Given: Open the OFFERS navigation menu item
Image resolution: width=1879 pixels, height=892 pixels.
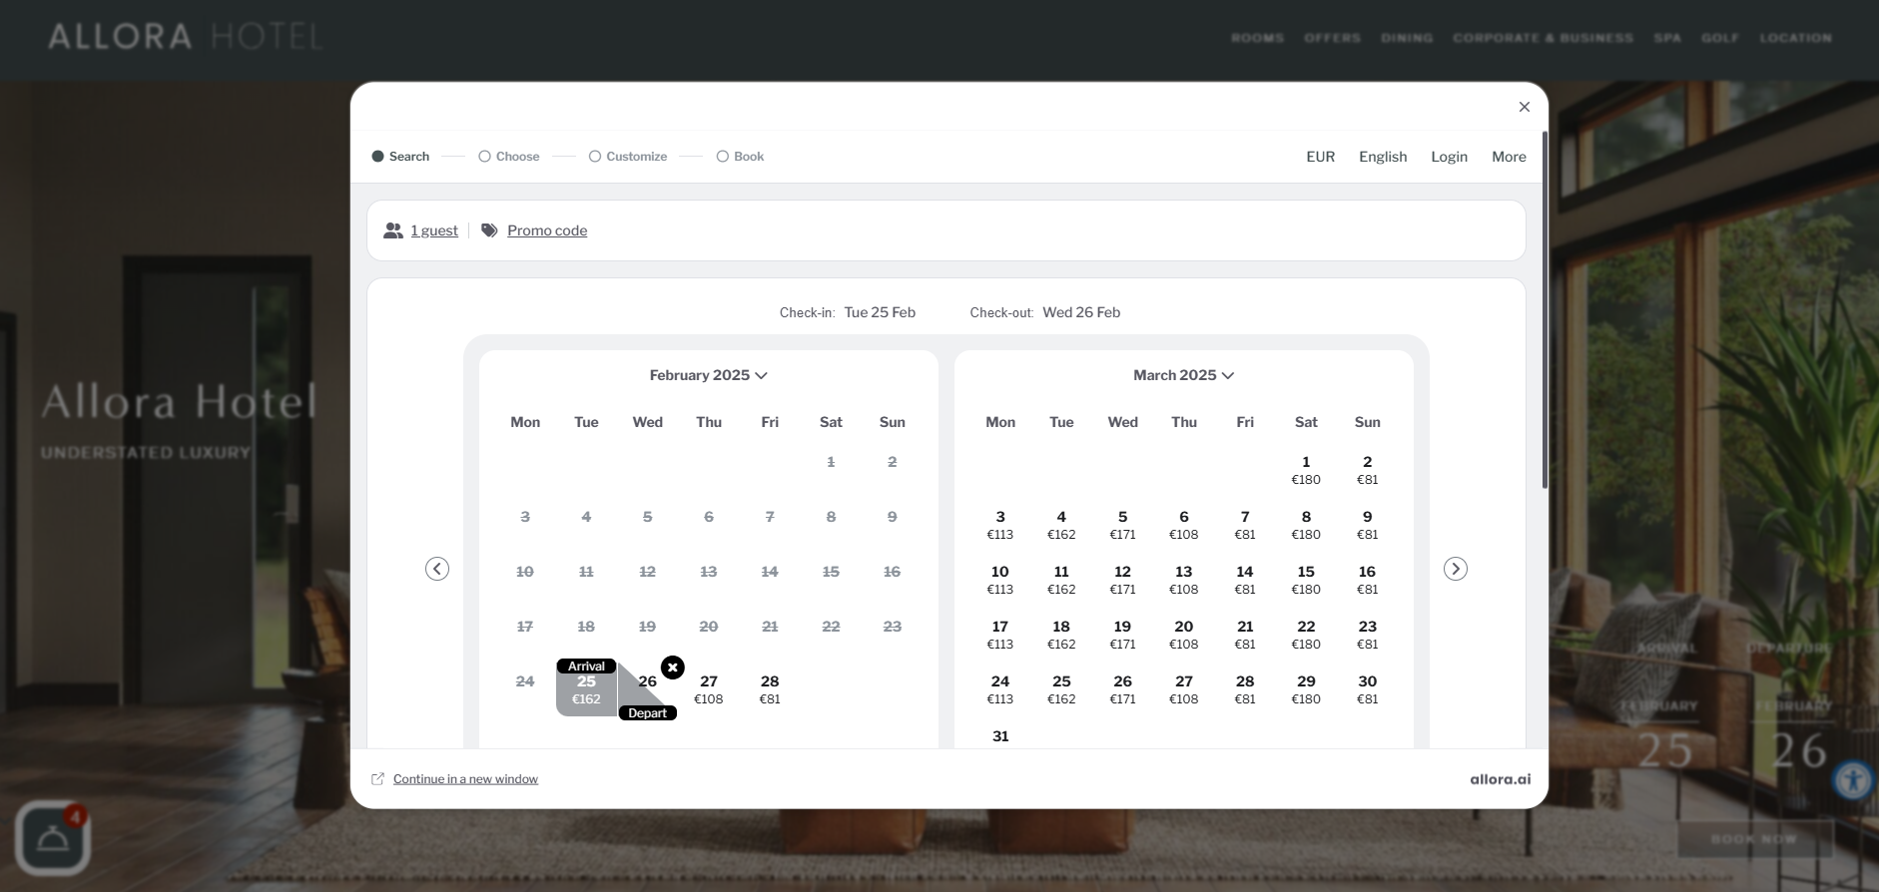Looking at the screenshot, I should click(1333, 38).
